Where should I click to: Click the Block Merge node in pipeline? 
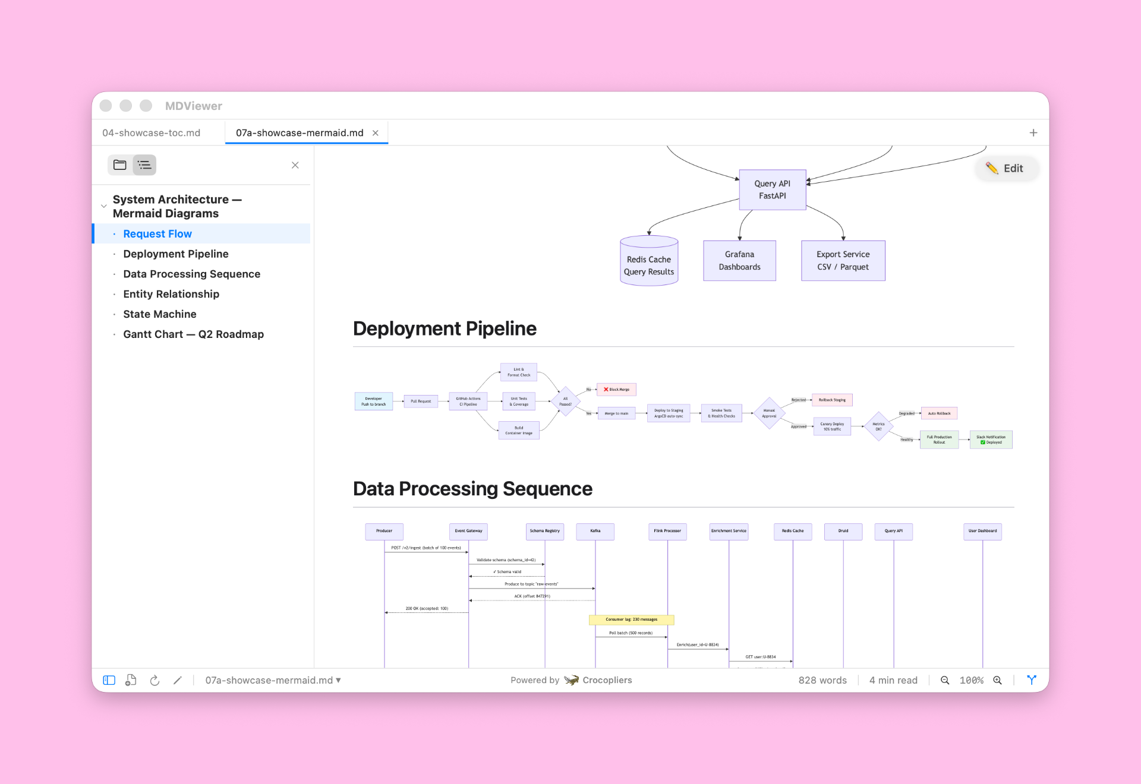(x=616, y=389)
